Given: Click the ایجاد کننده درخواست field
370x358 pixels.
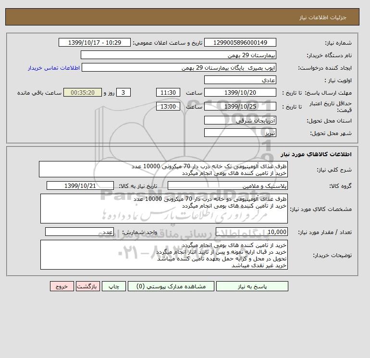Looking at the screenshot, I should [179, 68].
